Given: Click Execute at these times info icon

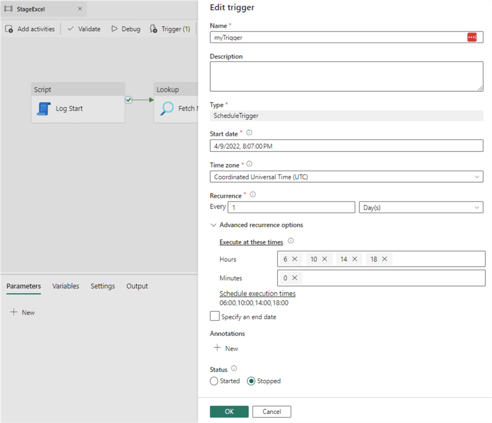Looking at the screenshot, I should click(291, 241).
